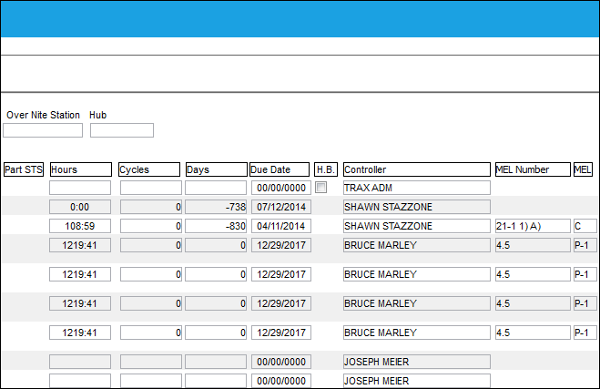Sort by the Due Date column header
The width and height of the screenshot is (600, 389).
280,169
